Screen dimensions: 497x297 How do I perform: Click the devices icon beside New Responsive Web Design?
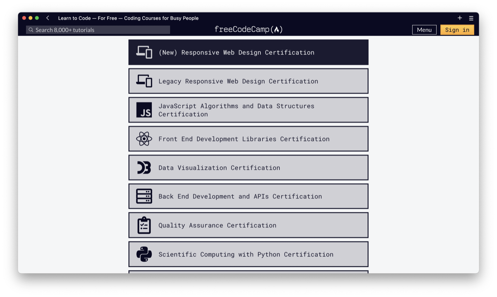pos(144,52)
